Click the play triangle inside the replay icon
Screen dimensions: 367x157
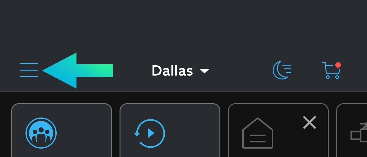pyautogui.click(x=151, y=133)
